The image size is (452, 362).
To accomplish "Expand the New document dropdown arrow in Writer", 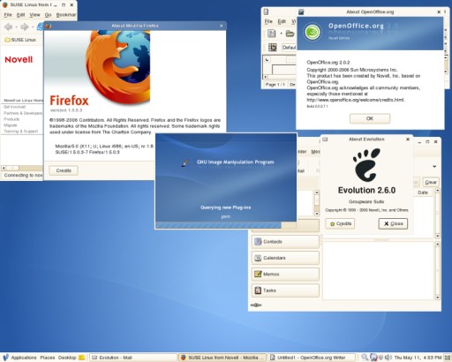I will click(281, 34).
